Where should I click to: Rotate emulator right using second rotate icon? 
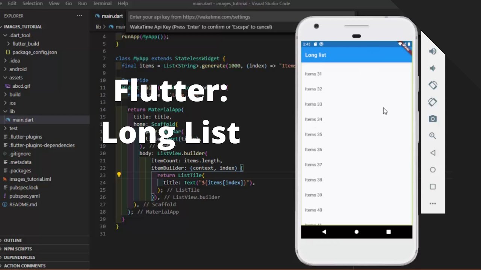tap(433, 102)
